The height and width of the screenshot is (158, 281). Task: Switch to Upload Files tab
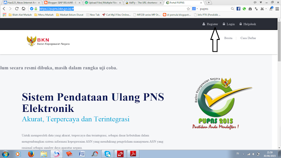[102, 3]
